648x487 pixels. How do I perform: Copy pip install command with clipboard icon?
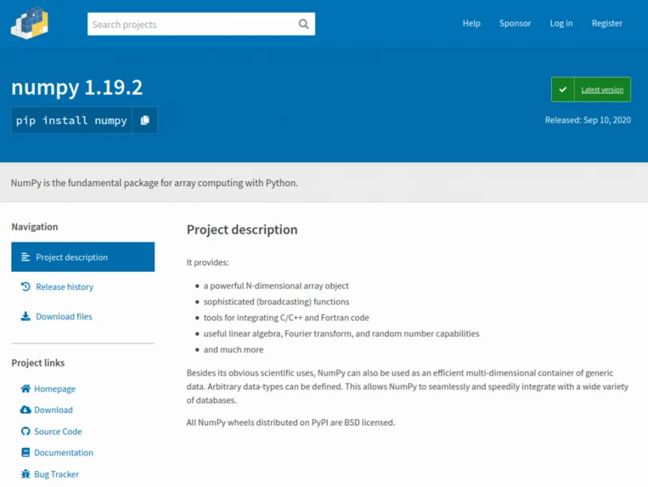pos(145,120)
